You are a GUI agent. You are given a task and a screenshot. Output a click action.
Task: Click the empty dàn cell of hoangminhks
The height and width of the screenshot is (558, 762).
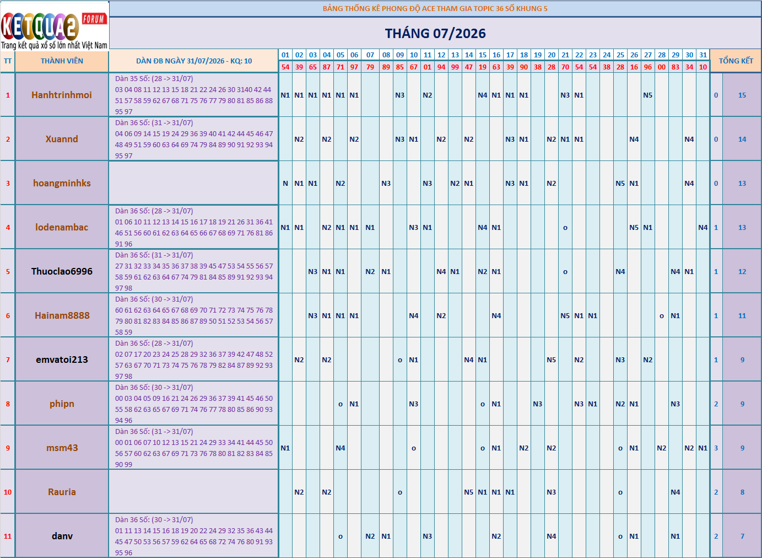pyautogui.click(x=194, y=183)
